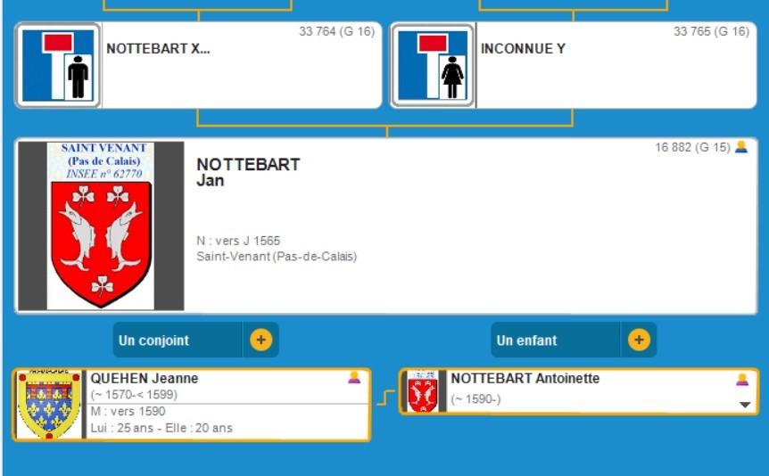This screenshot has width=769, height=476.
Task: Open the NOTTEBART X... ancestor name
Action: pyautogui.click(x=158, y=49)
